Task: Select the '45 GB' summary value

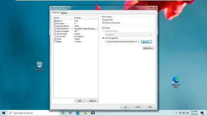Action: [77, 26]
